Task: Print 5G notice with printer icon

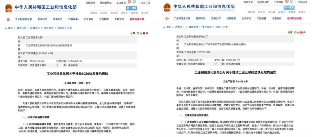Action: (x=147, y=33)
